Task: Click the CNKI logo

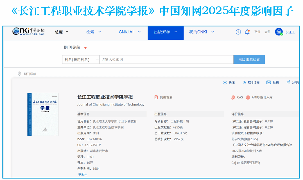Action: [x=28, y=32]
